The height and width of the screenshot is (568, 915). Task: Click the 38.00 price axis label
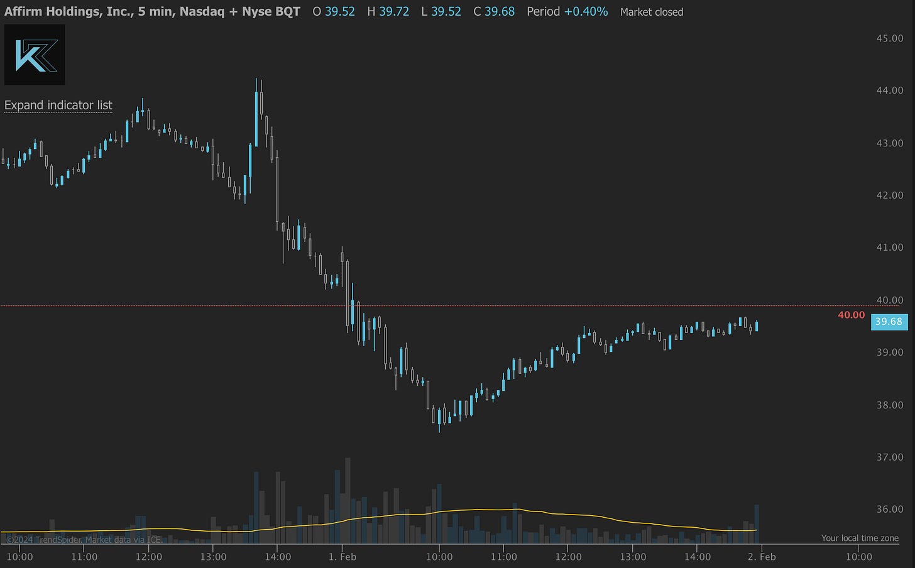(x=890, y=405)
